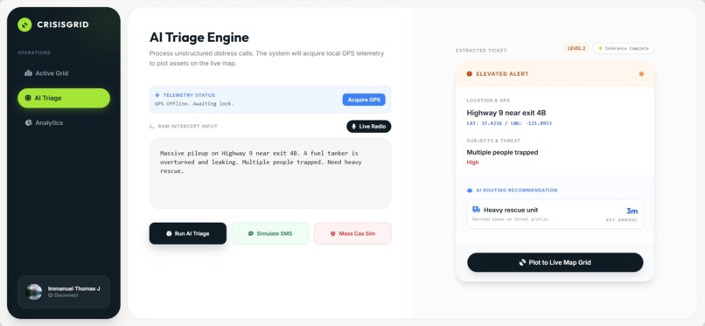Image resolution: width=705 pixels, height=326 pixels.
Task: Click Immanuel Thomas J avatar thumbnail
Action: [x=34, y=292]
